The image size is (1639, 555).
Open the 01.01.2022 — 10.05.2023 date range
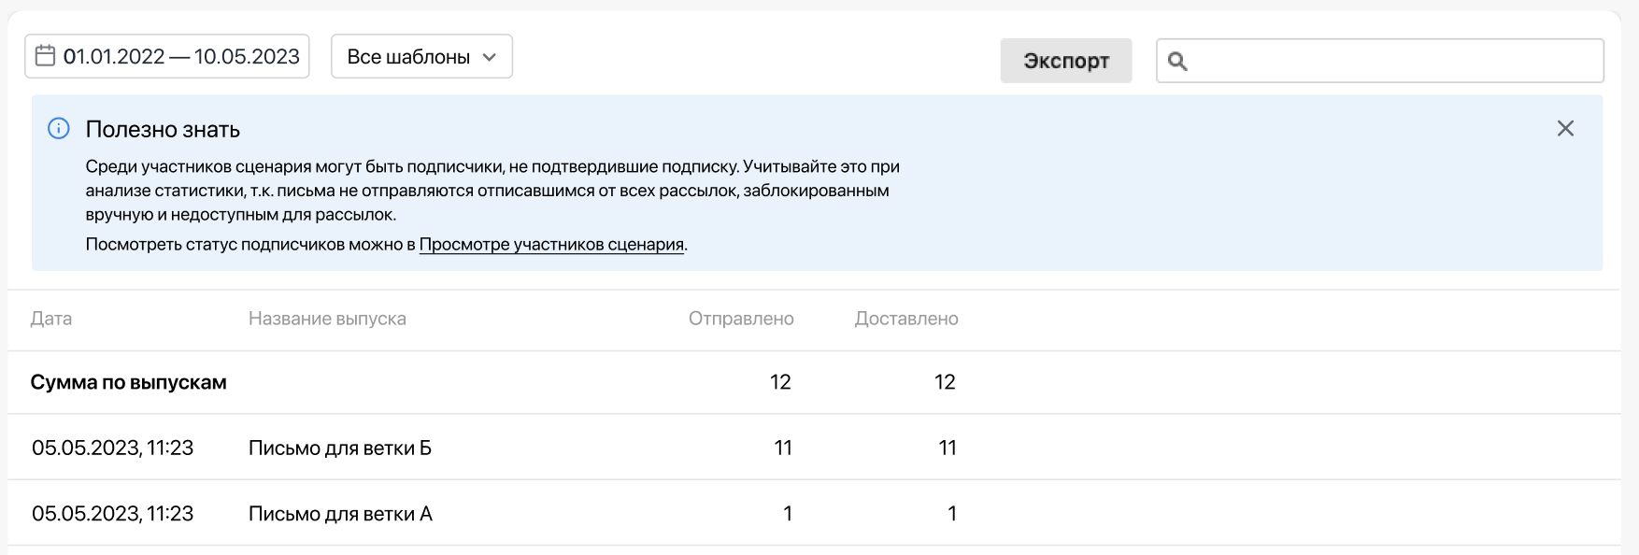coord(180,57)
